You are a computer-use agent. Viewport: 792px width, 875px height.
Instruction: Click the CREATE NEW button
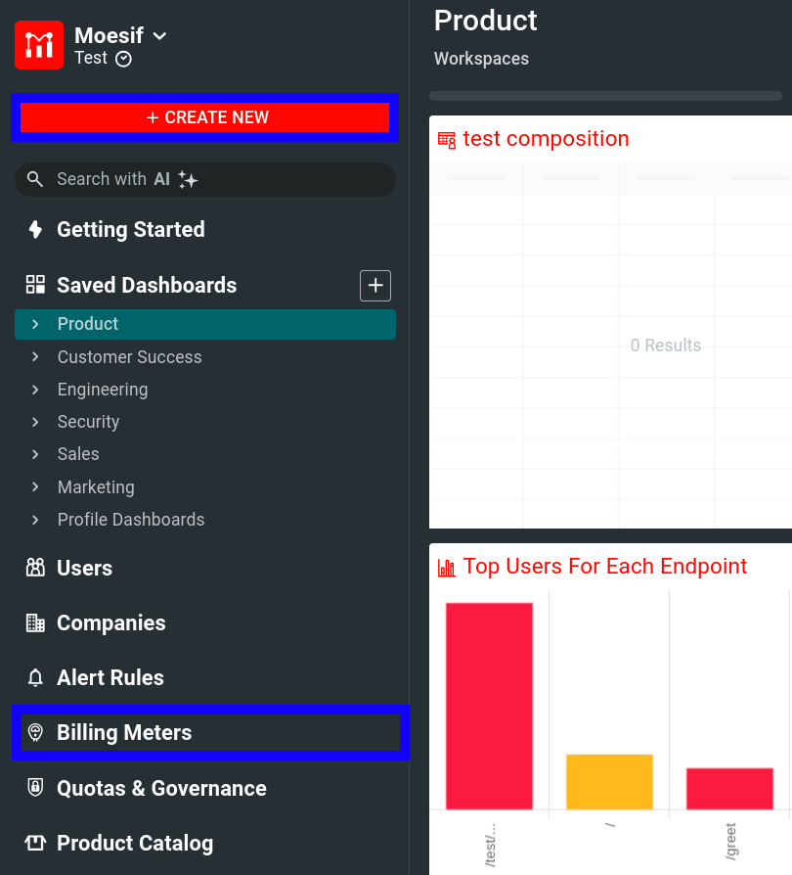pyautogui.click(x=205, y=116)
